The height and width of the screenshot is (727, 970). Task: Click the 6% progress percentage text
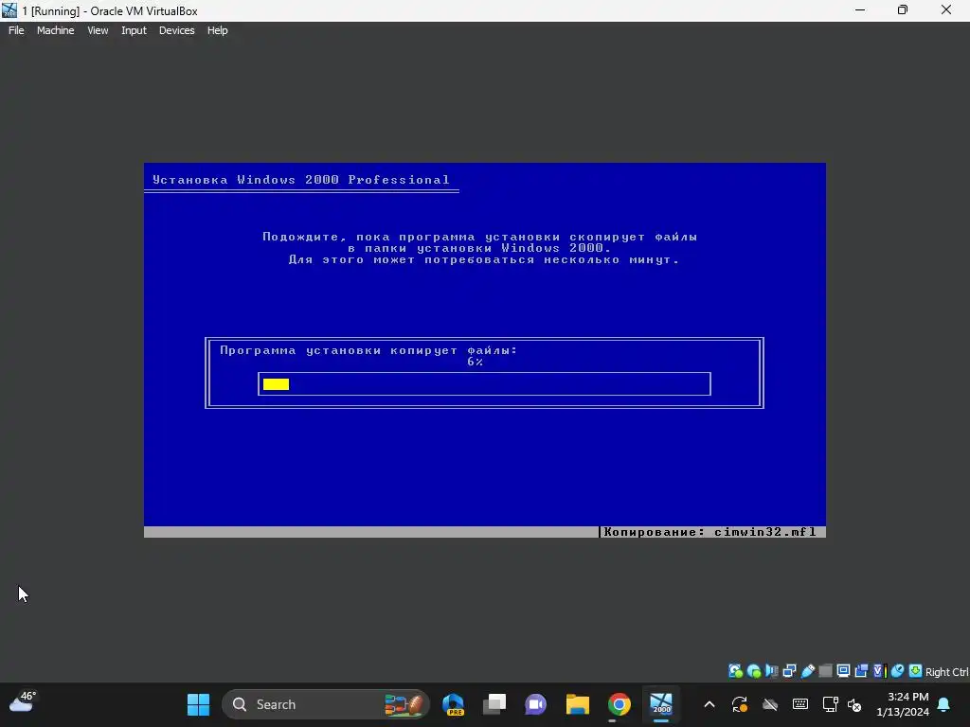click(x=476, y=362)
